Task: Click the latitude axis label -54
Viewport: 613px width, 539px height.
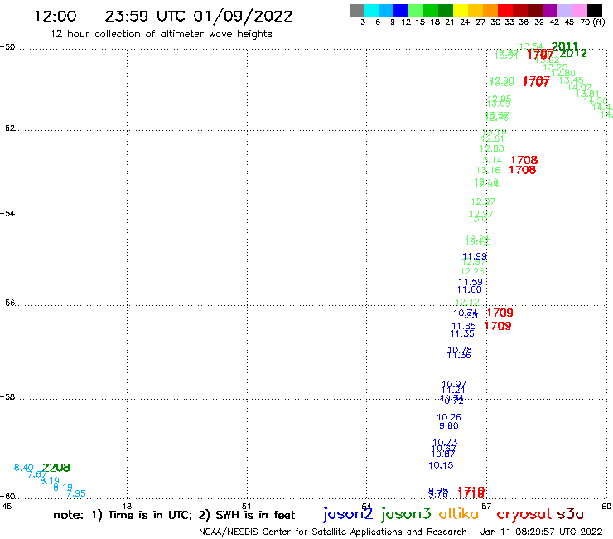Action: point(7,214)
